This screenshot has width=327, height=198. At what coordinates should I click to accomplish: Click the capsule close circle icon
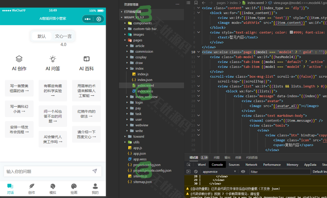98,19
